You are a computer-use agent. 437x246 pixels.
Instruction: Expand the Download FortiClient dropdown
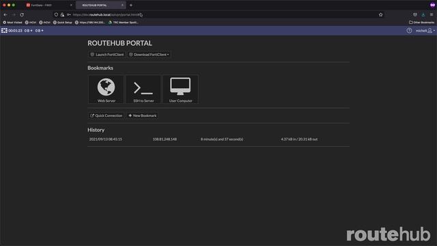pos(149,55)
